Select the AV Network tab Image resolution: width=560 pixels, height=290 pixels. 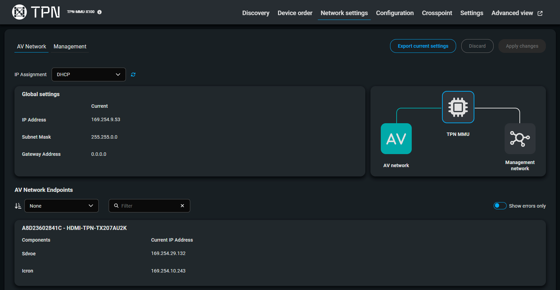point(31,46)
